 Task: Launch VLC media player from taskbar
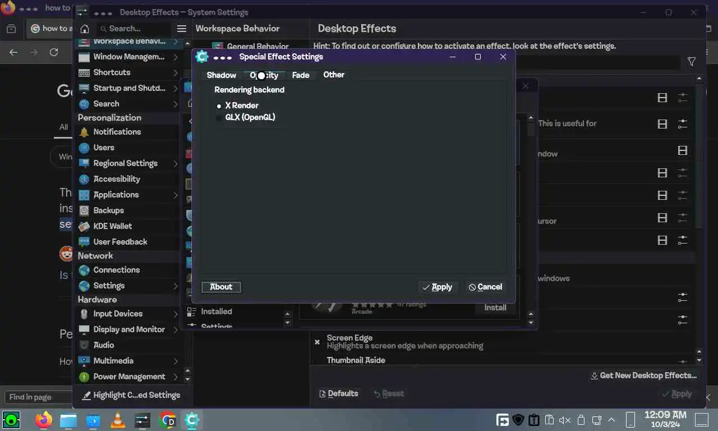point(118,420)
